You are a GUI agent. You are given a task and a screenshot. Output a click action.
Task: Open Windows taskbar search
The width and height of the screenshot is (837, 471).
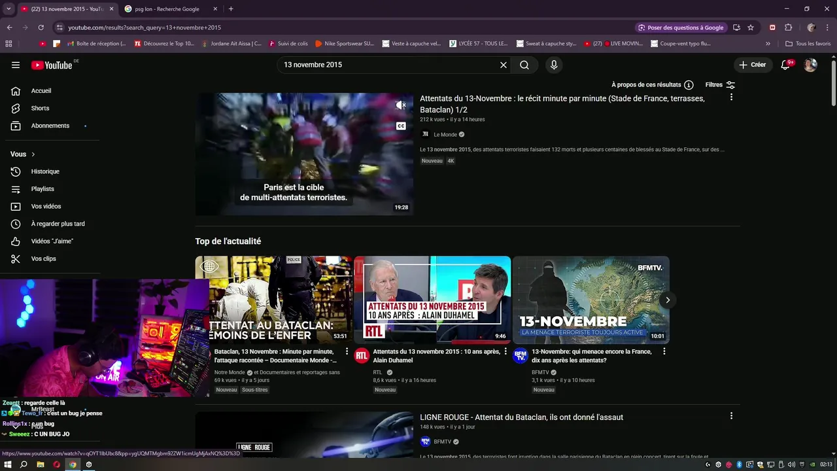point(24,464)
